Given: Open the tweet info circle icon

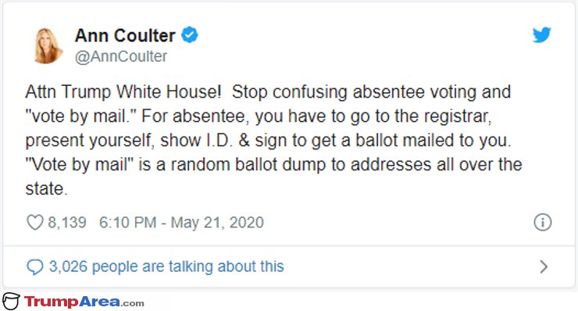Looking at the screenshot, I should pos(543,223).
